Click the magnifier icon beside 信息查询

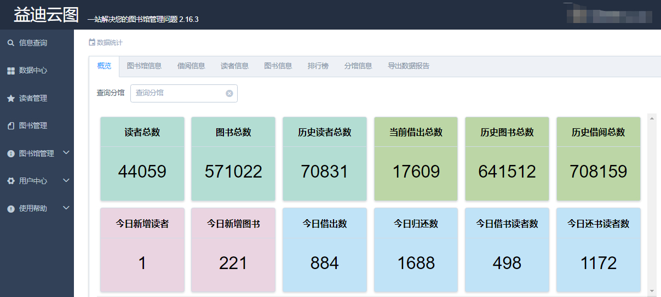pyautogui.click(x=10, y=43)
